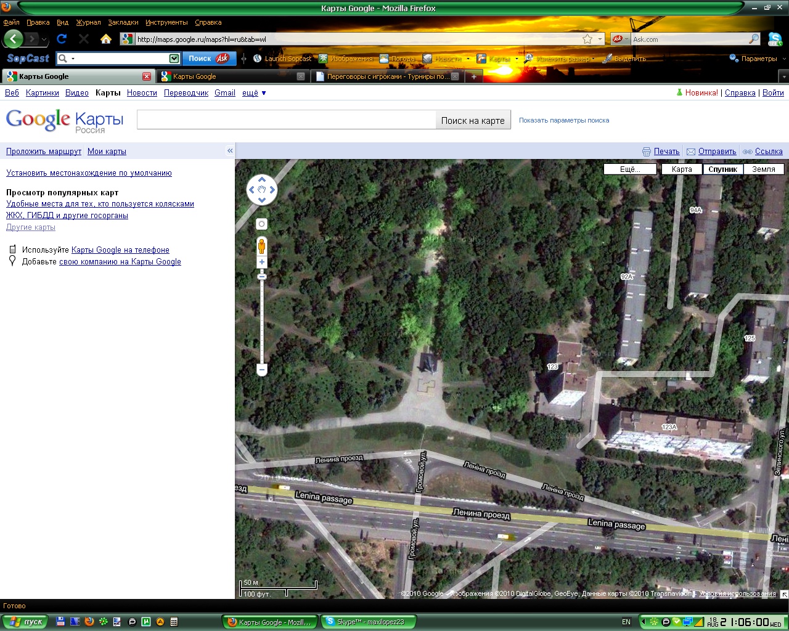Expand the Изменить размер dropdown arrow
The width and height of the screenshot is (789, 631).
[x=593, y=59]
